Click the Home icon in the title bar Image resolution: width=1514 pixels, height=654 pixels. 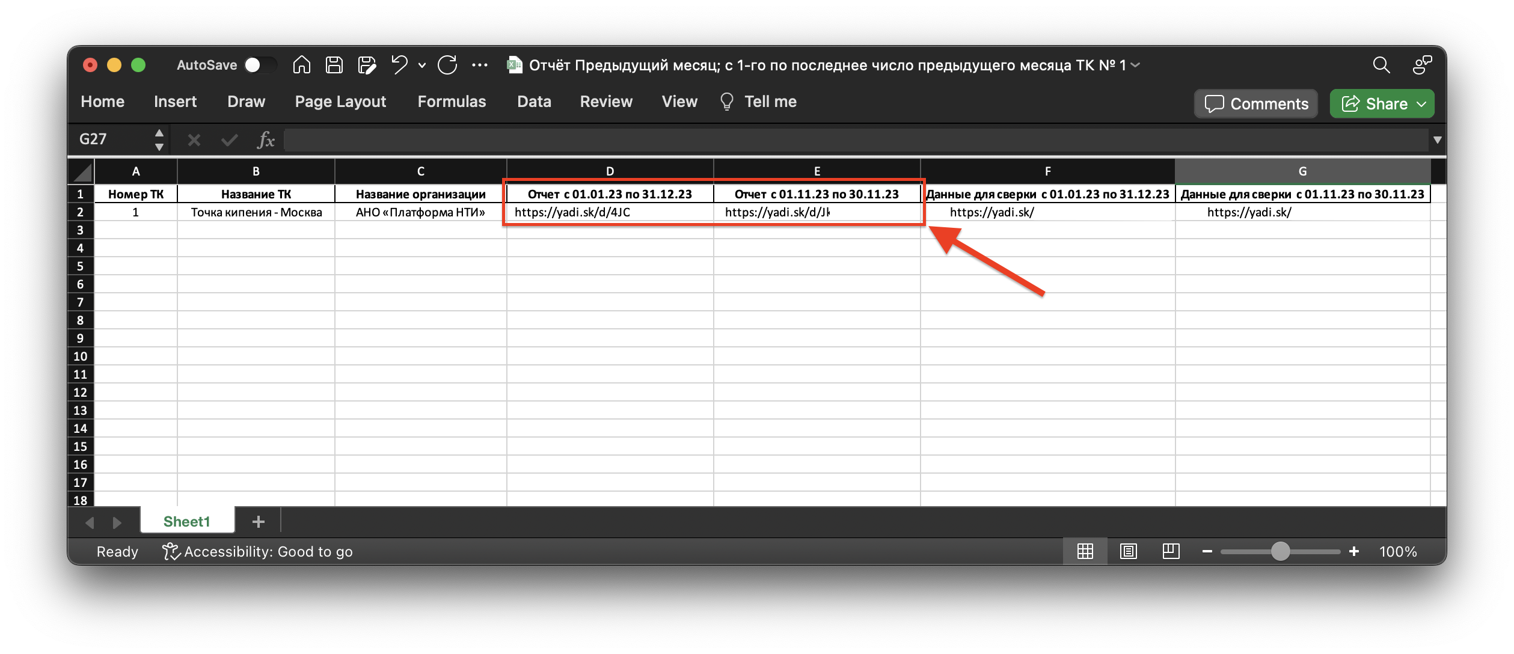click(302, 65)
